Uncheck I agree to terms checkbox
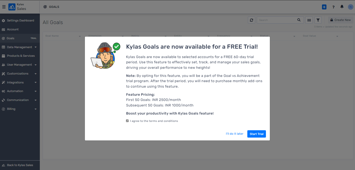 (127, 121)
